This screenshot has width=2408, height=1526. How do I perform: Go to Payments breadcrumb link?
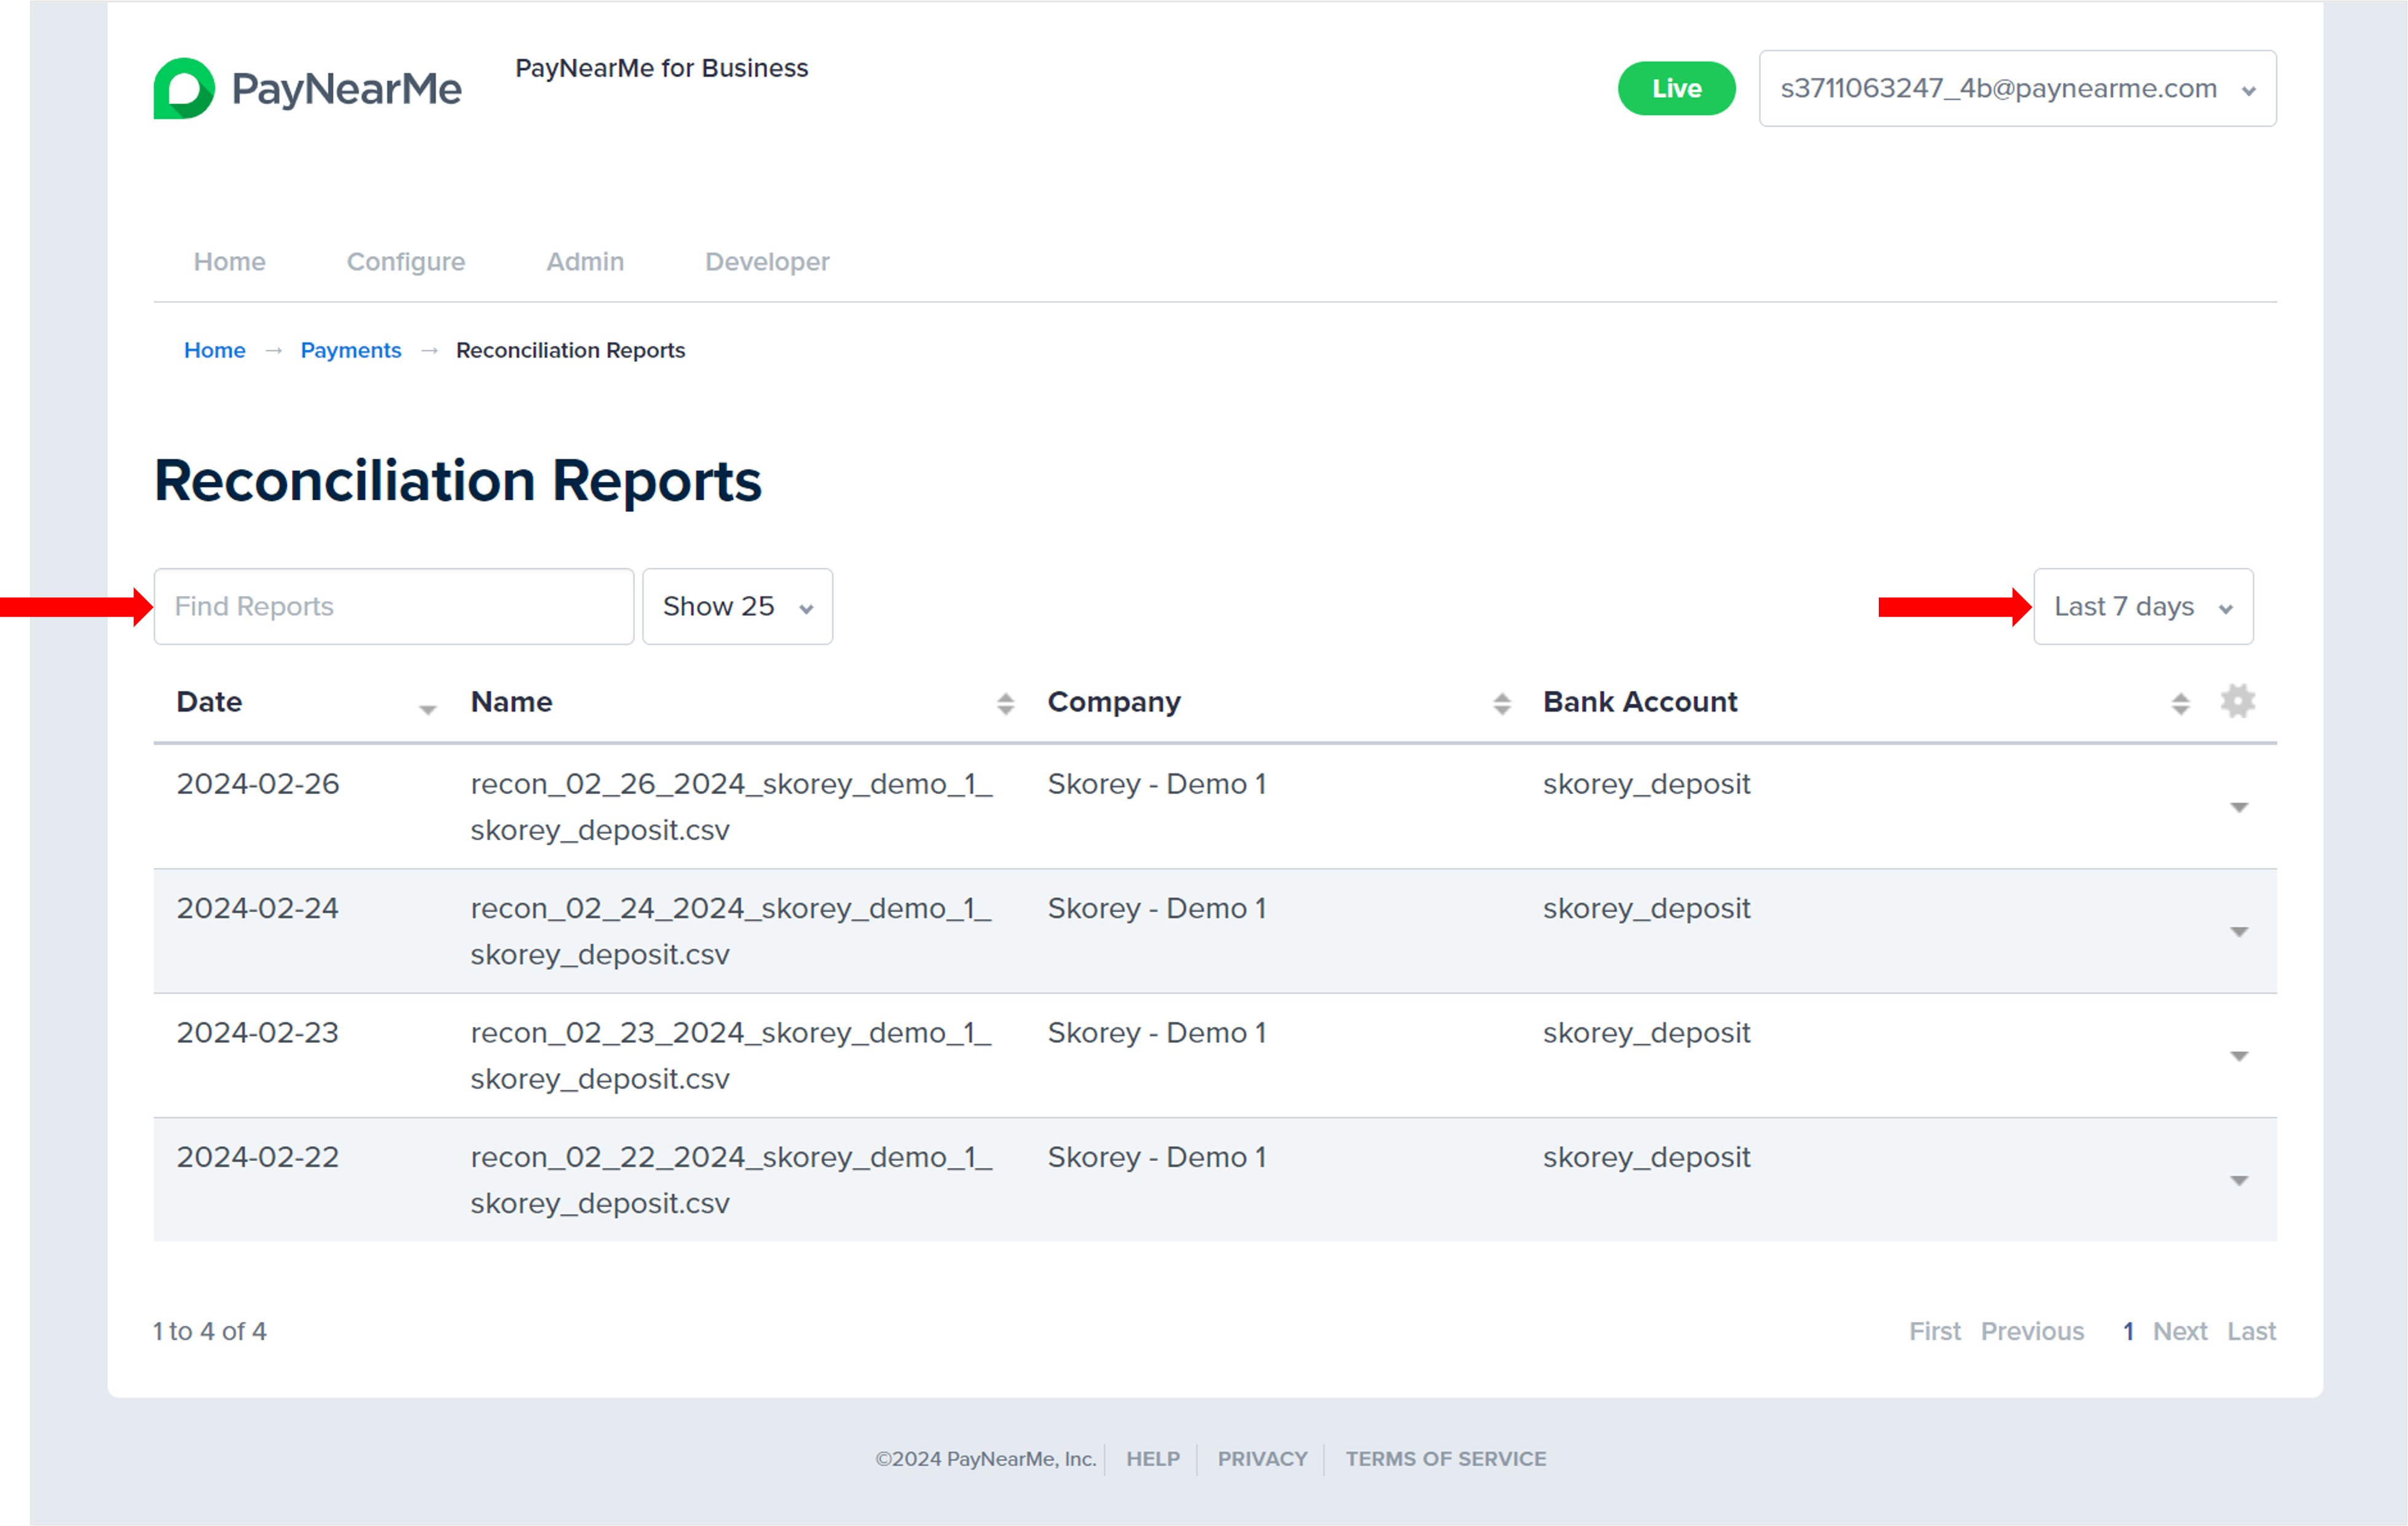pos(350,351)
